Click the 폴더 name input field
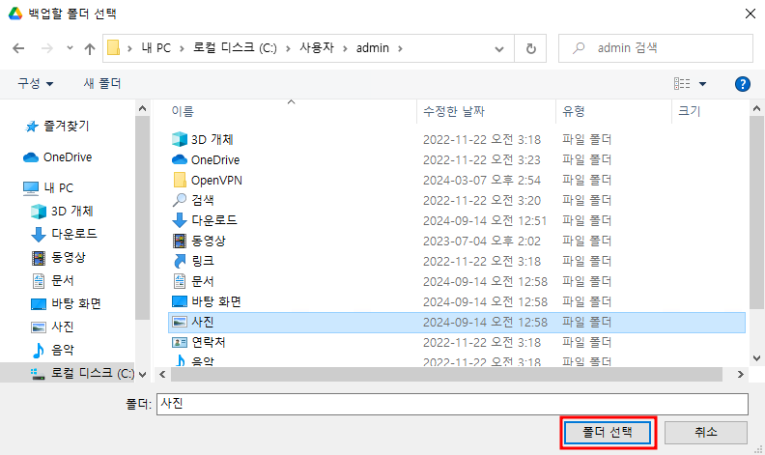The image size is (765, 455). pyautogui.click(x=451, y=404)
